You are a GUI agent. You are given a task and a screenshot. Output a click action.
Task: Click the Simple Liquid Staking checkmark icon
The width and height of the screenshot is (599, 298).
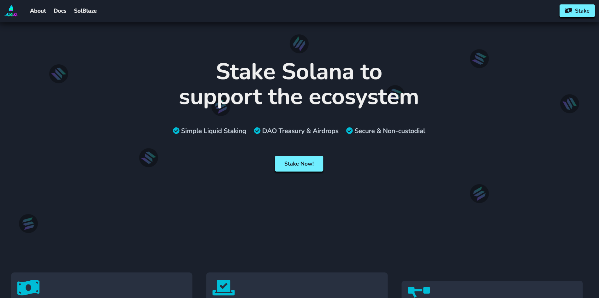click(x=176, y=131)
